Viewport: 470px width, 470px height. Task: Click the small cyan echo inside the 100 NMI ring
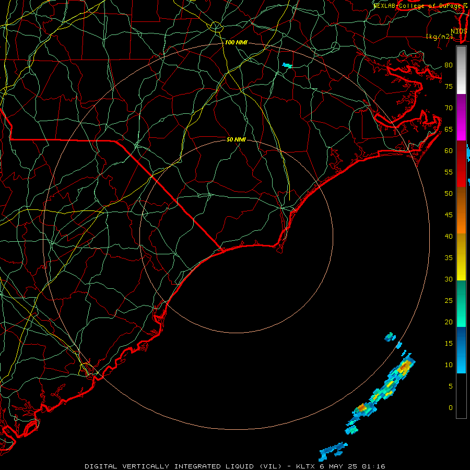(x=287, y=65)
